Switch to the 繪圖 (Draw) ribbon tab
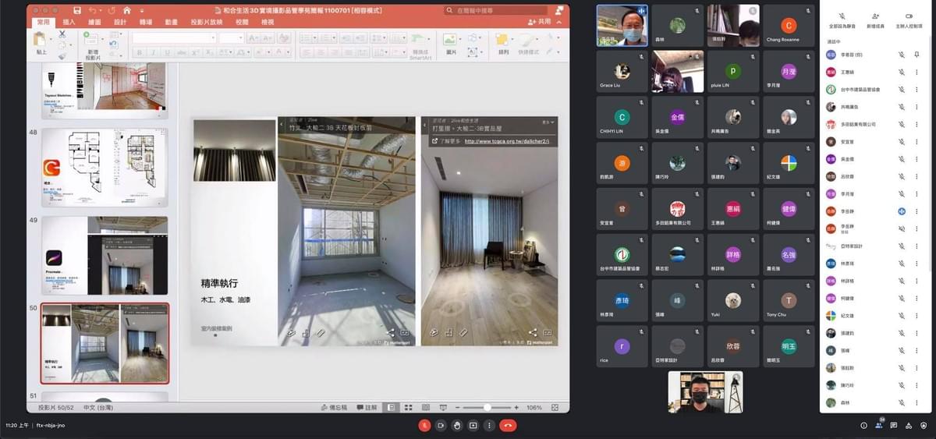 94,23
